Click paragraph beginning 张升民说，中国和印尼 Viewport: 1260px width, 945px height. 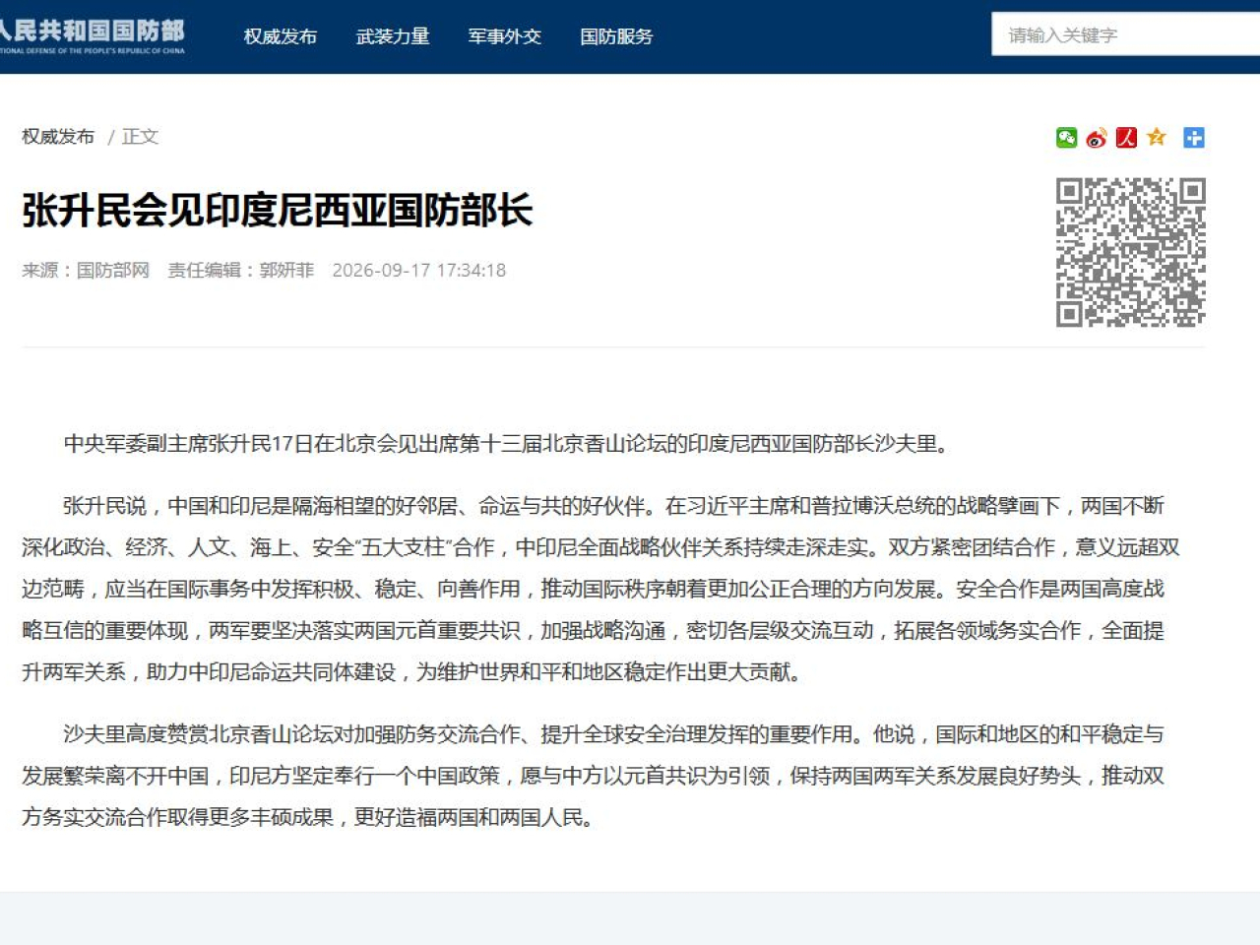click(601, 589)
